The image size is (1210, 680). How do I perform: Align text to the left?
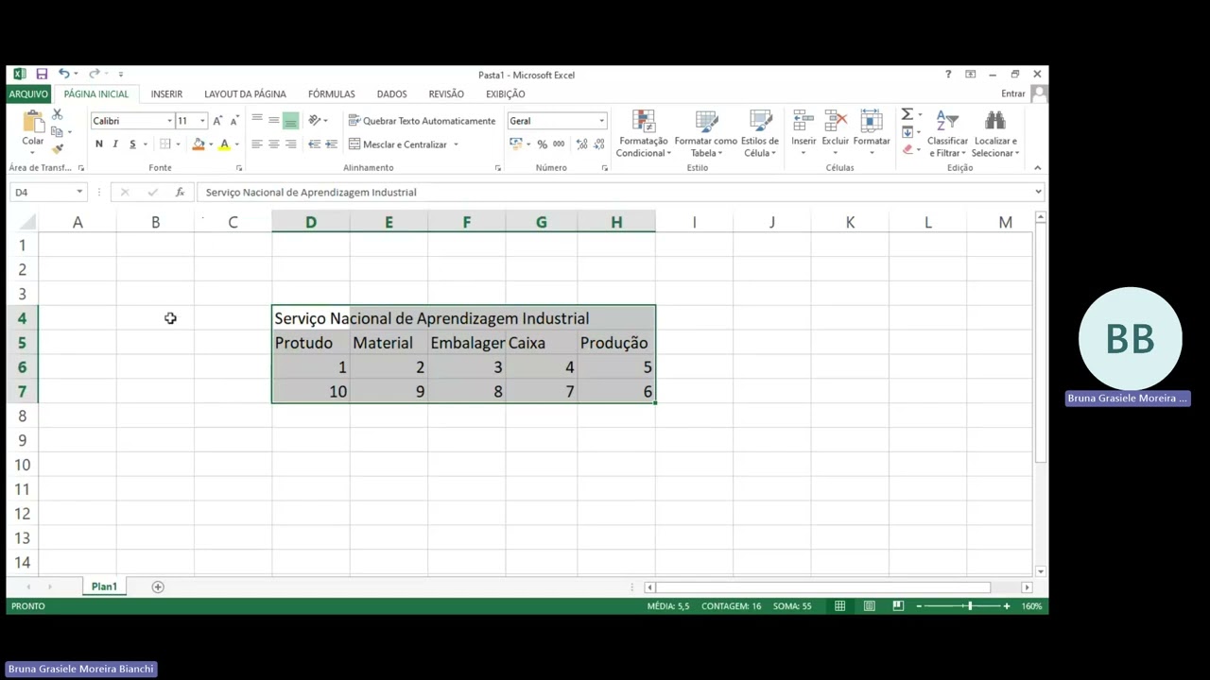click(x=257, y=144)
